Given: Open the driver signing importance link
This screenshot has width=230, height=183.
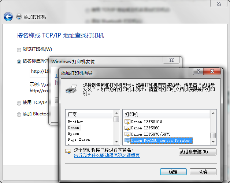Looking at the screenshot, I should (x=107, y=155).
